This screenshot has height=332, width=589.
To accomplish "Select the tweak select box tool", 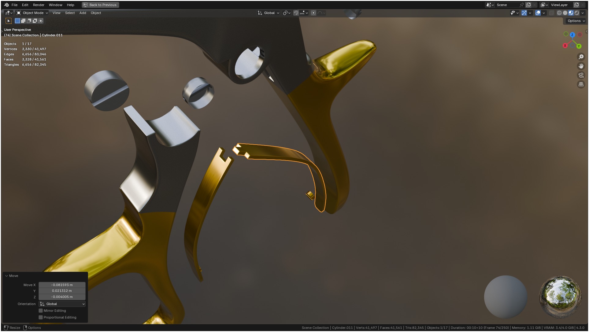I will tap(9, 21).
